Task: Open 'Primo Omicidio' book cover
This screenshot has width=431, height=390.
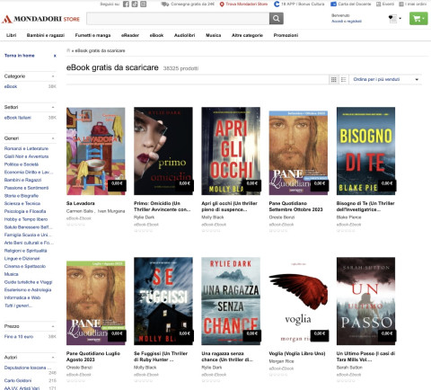Action: tap(163, 151)
